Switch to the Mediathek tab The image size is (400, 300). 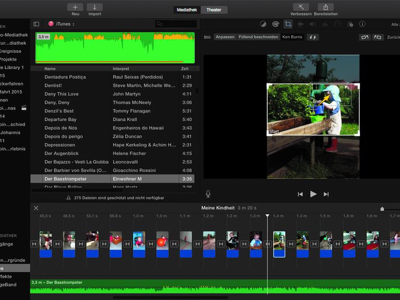click(x=187, y=10)
